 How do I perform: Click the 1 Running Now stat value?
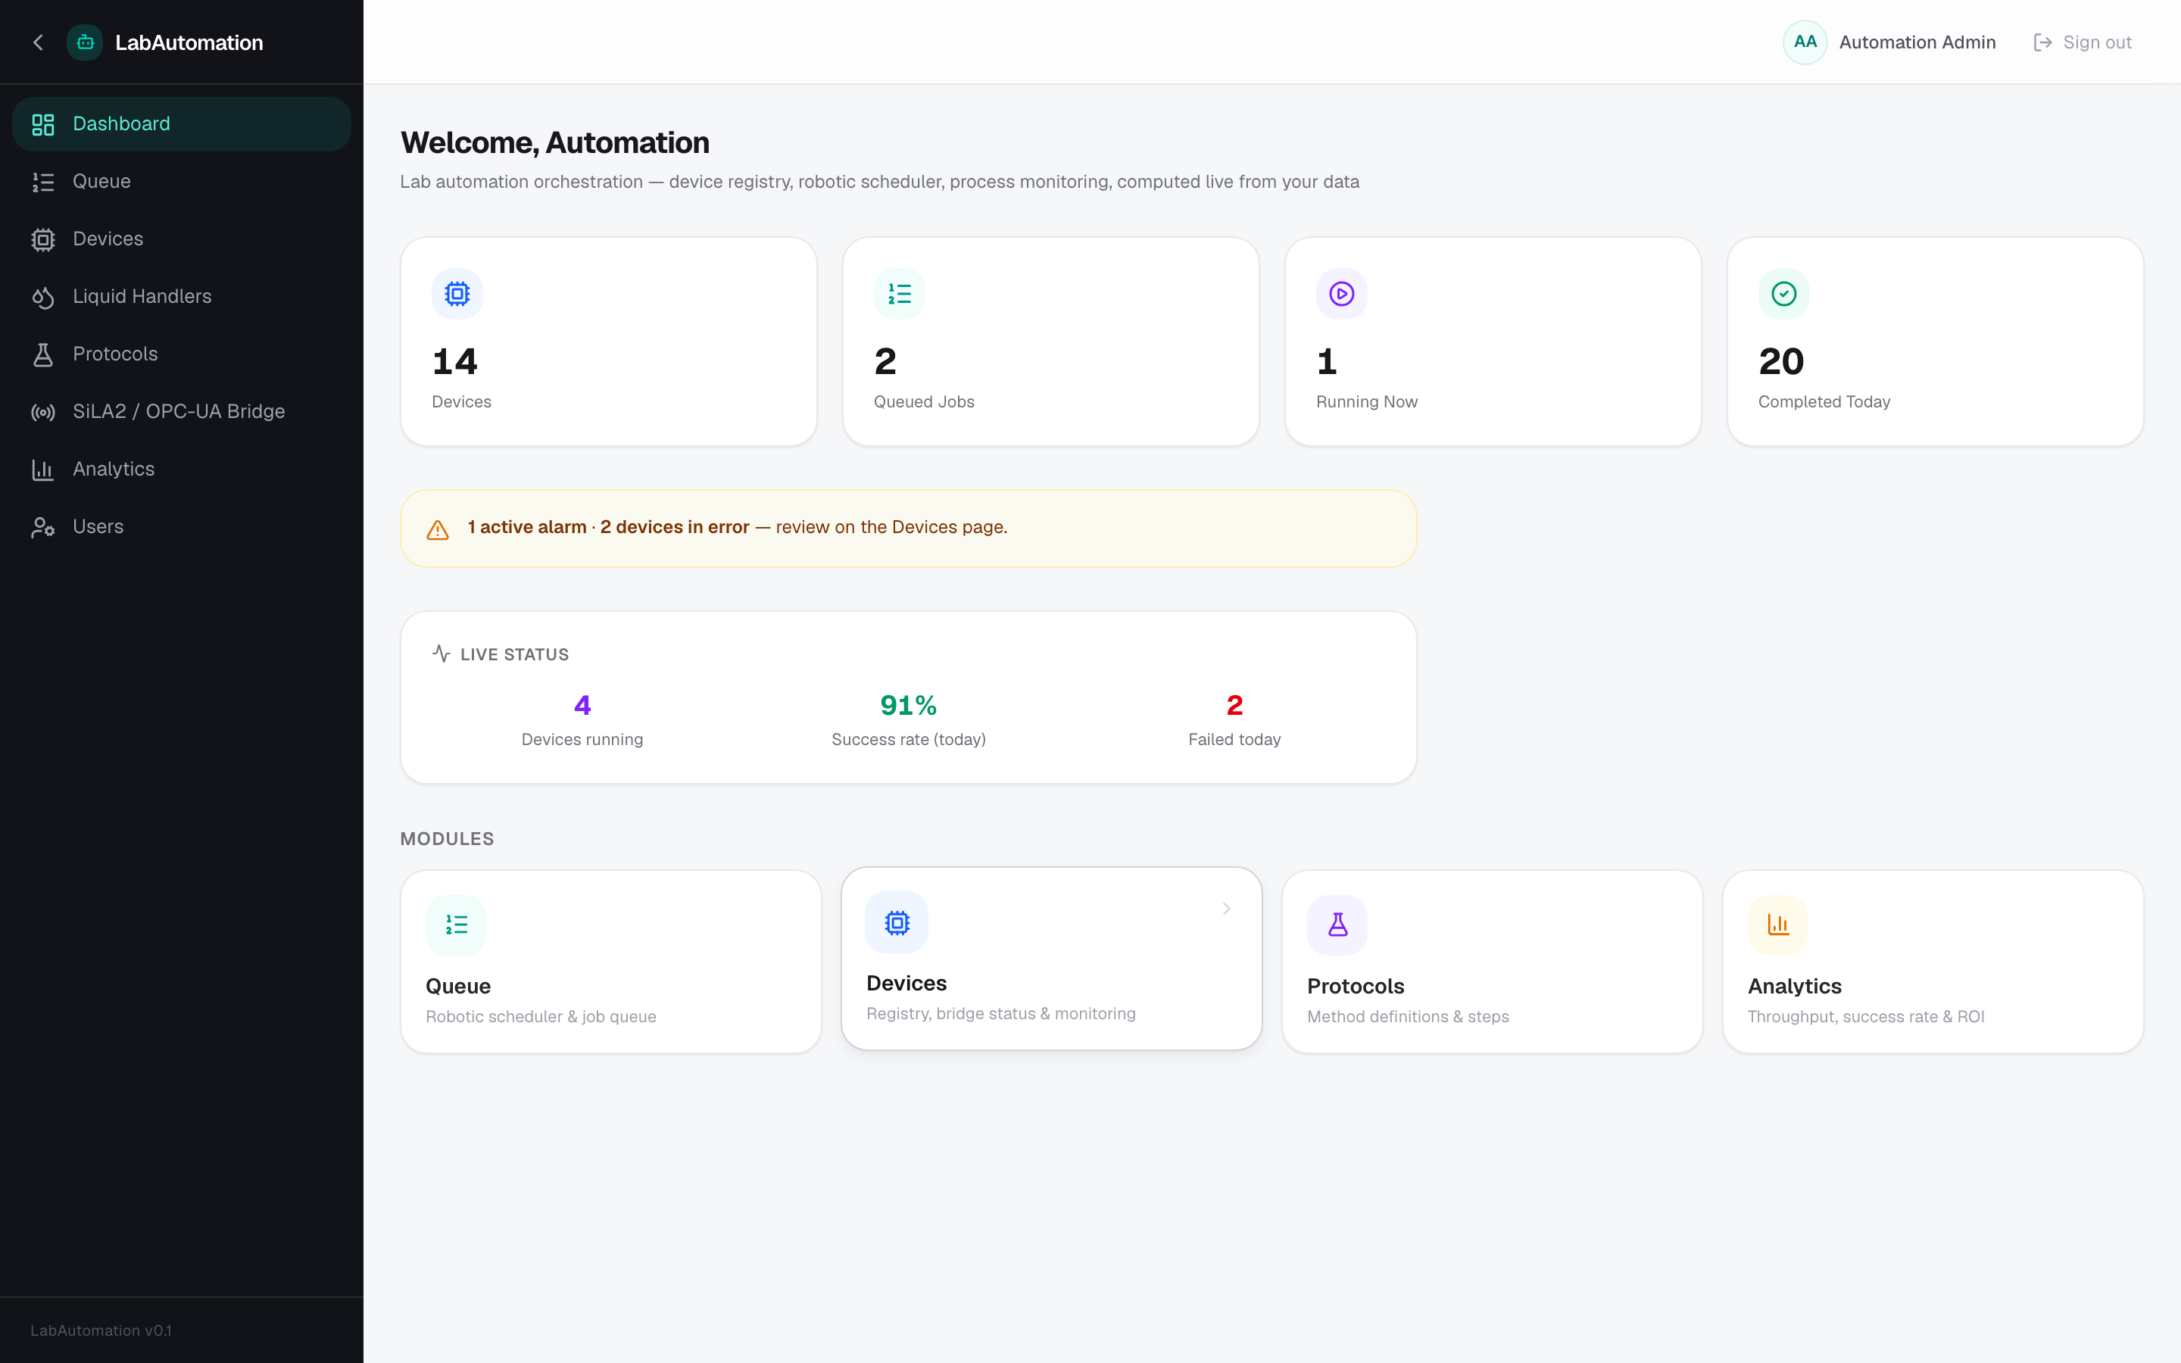(1327, 361)
